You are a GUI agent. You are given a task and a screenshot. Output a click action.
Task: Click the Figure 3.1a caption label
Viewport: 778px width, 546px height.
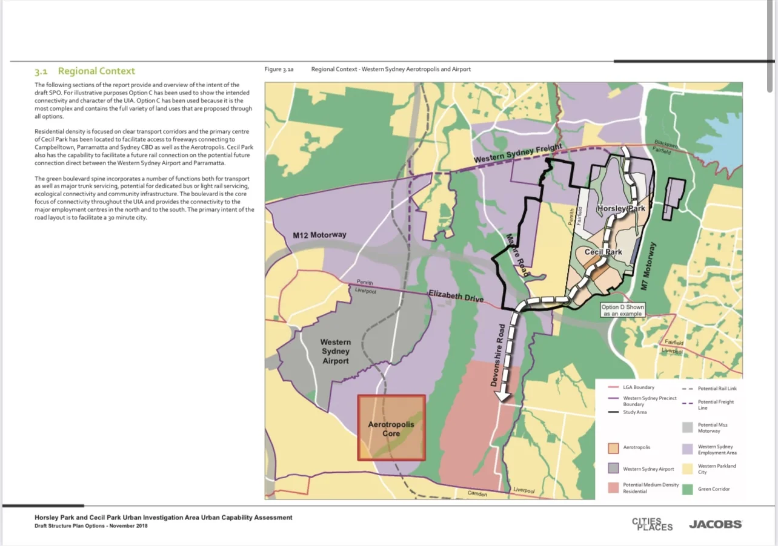[x=279, y=69]
